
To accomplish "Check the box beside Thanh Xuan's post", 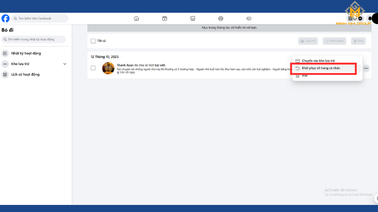I will coord(93,68).
